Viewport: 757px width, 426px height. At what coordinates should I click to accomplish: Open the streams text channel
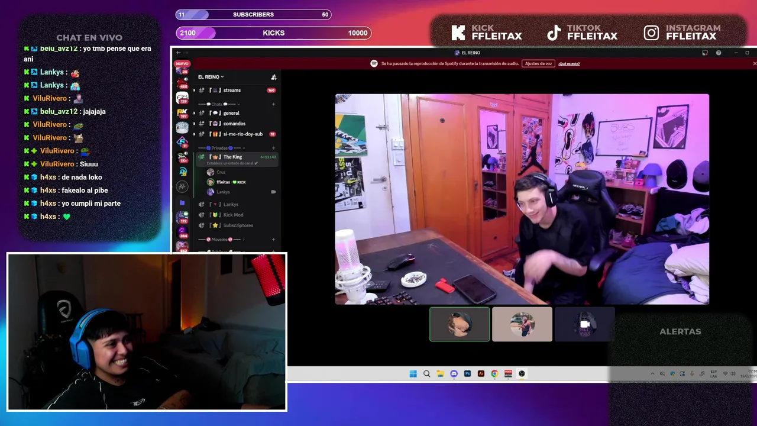click(x=237, y=91)
